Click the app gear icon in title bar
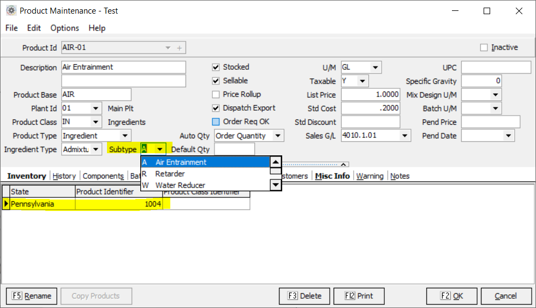 pos(10,10)
